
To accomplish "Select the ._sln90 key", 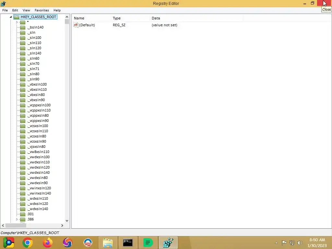I will tap(33, 79).
